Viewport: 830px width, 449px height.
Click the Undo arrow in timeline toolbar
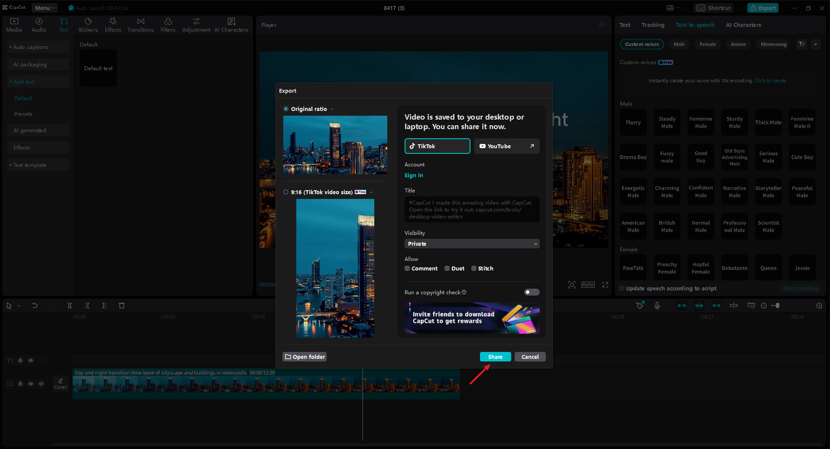35,306
